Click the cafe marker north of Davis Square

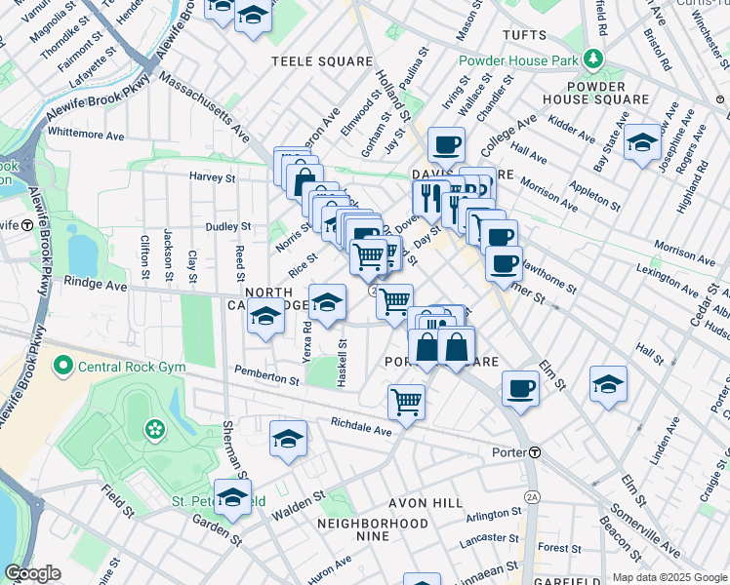pos(446,146)
